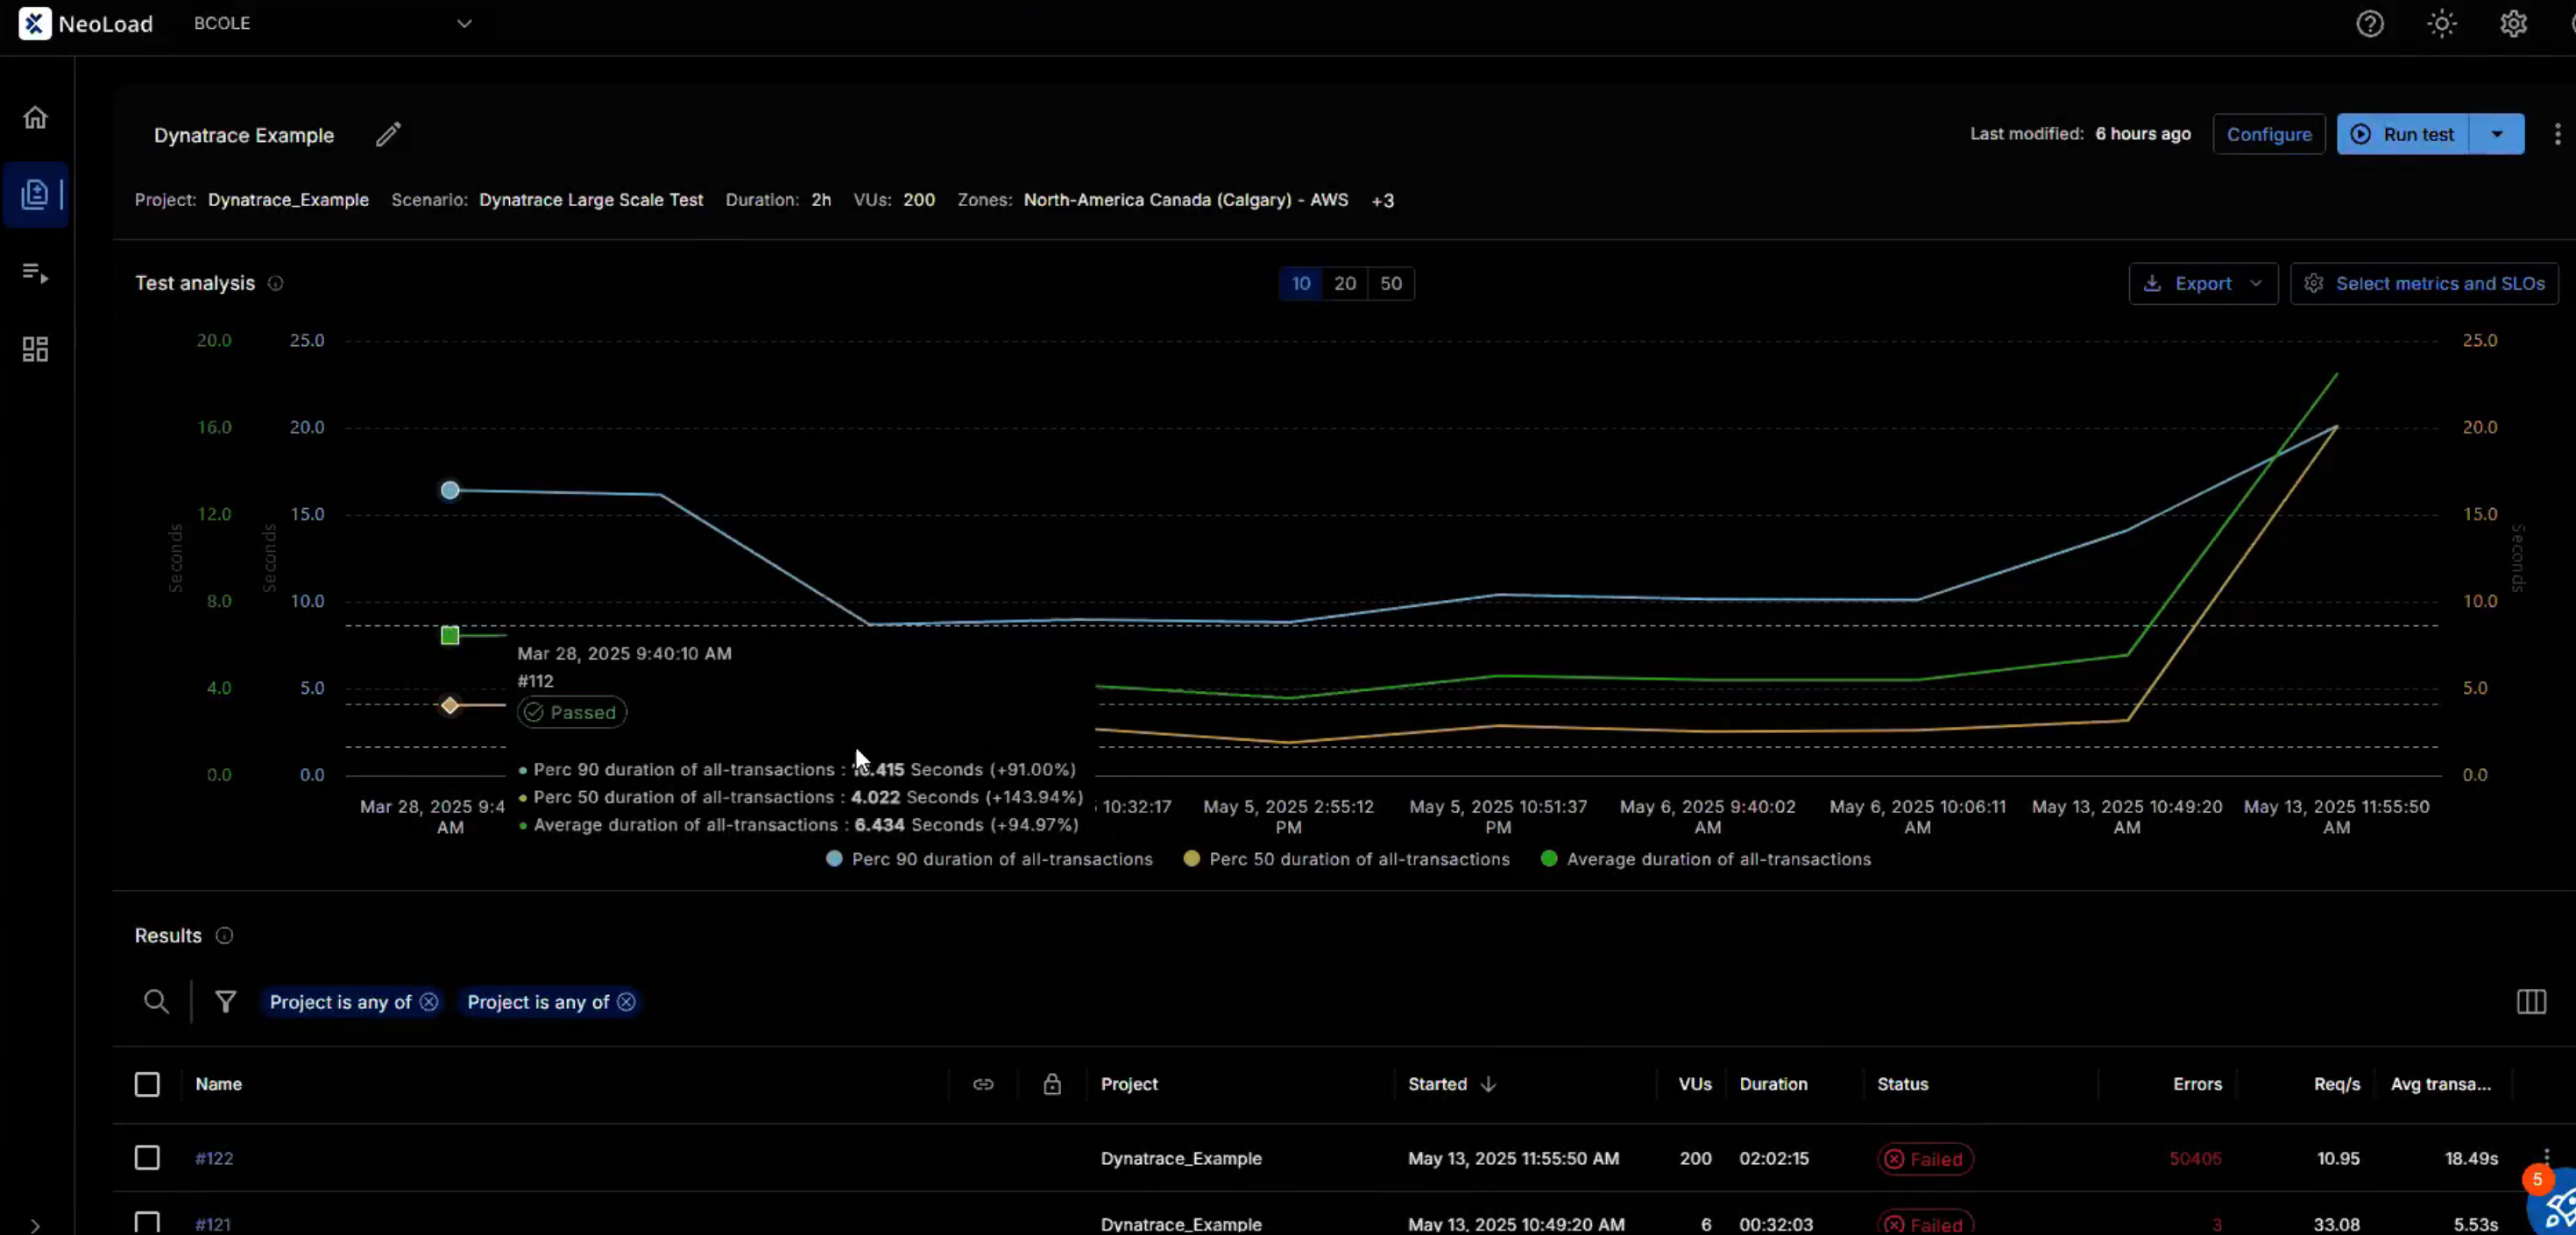2576x1235 pixels.
Task: Click the link column header icon
Action: point(983,1085)
